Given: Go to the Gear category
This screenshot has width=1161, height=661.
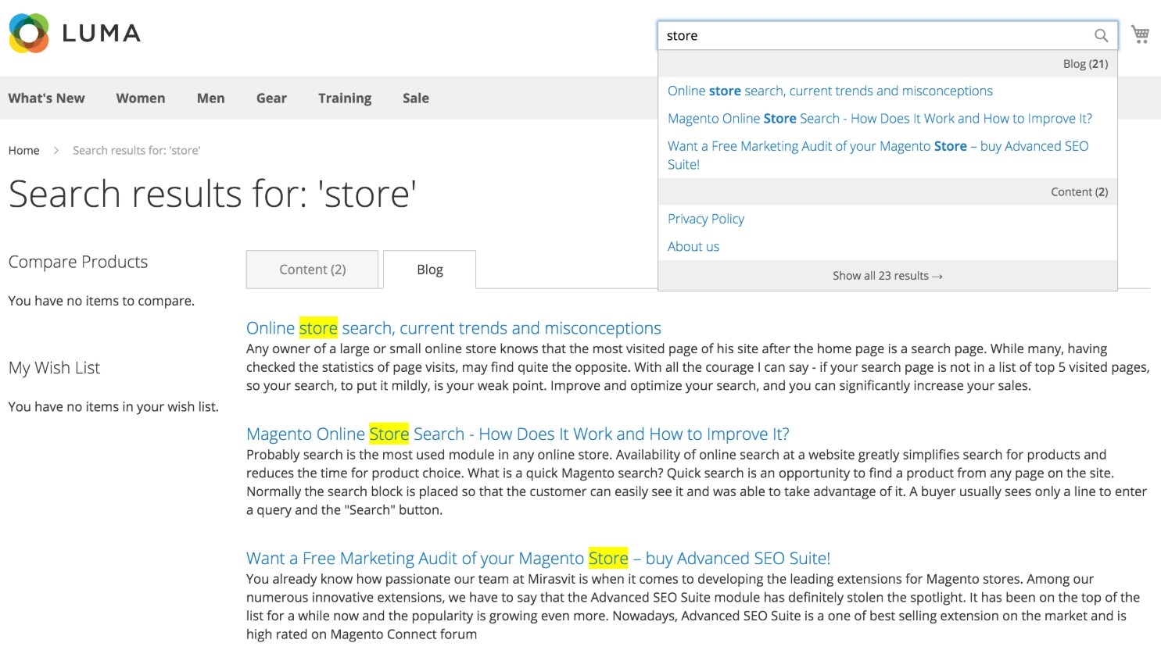Looking at the screenshot, I should coord(271,98).
